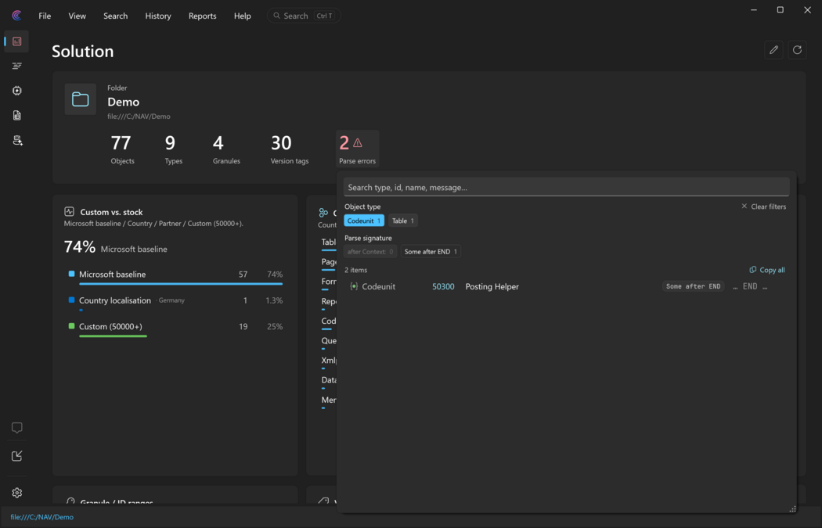Viewport: 822px width, 528px height.
Task: Click the Codeunit row braces icon
Action: point(354,286)
